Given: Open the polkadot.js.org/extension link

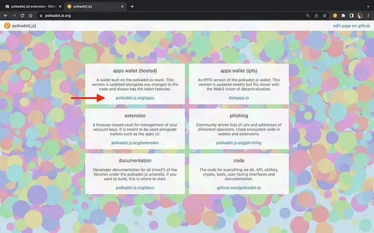Looking at the screenshot, I should point(135,143).
